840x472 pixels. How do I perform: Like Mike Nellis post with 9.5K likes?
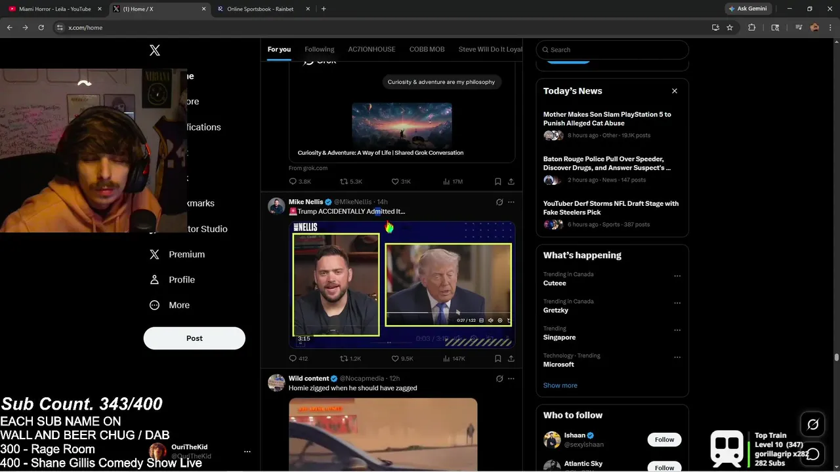click(x=402, y=359)
